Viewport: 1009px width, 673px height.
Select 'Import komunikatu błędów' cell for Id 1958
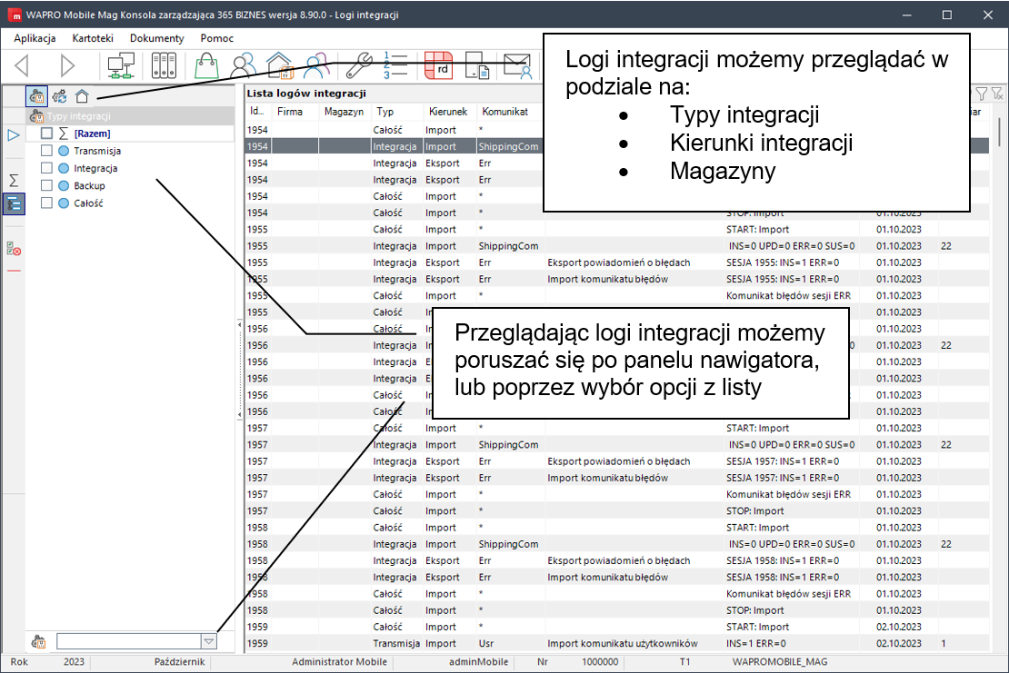pyautogui.click(x=607, y=578)
